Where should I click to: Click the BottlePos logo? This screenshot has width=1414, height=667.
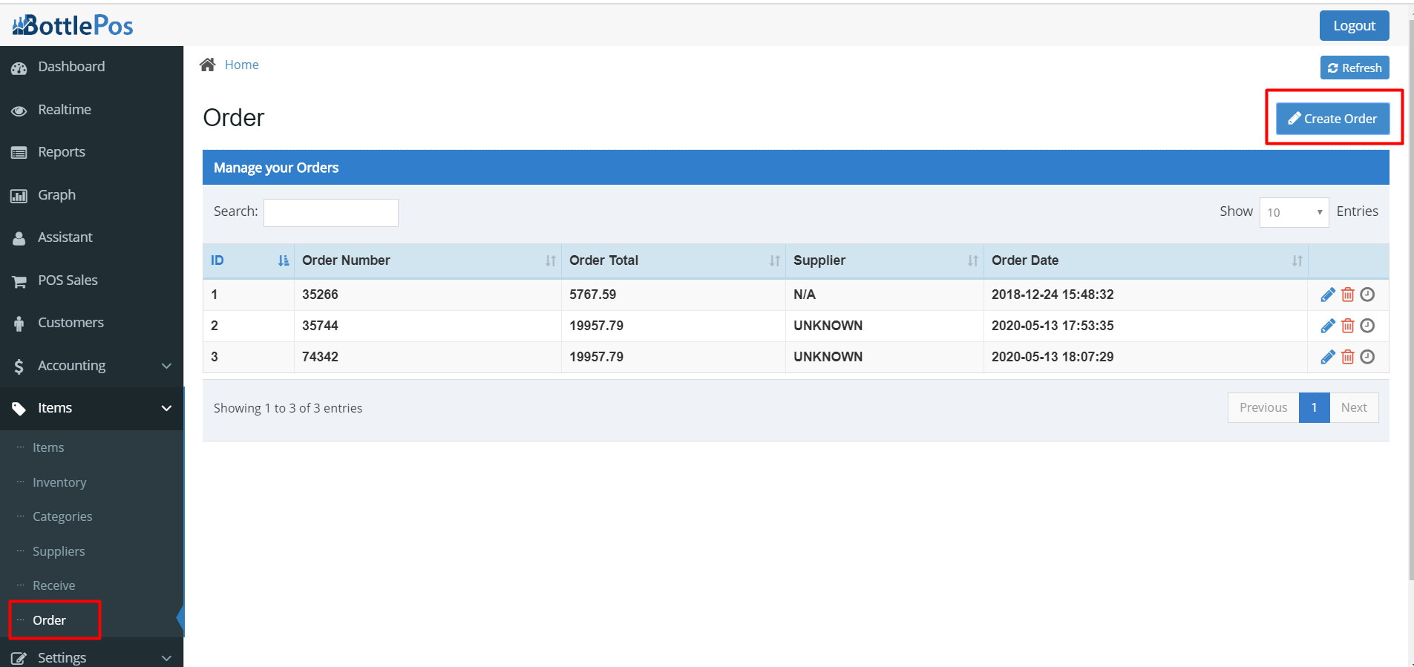(73, 26)
